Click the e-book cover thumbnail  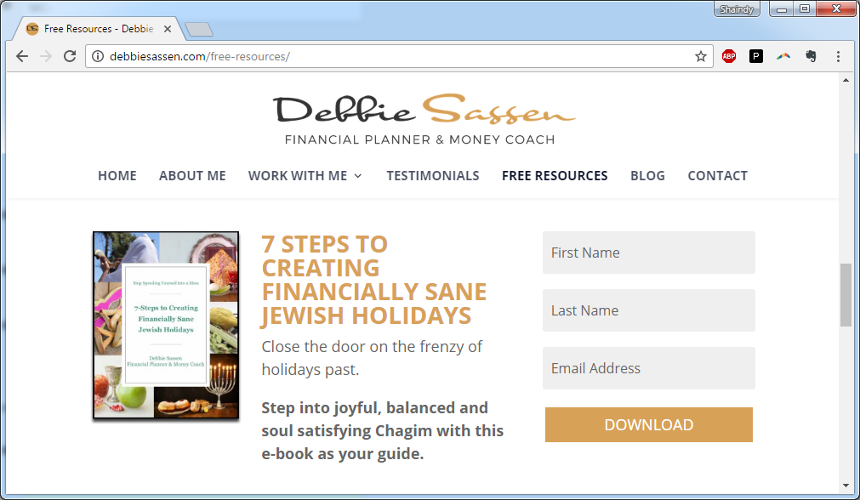coord(166,325)
